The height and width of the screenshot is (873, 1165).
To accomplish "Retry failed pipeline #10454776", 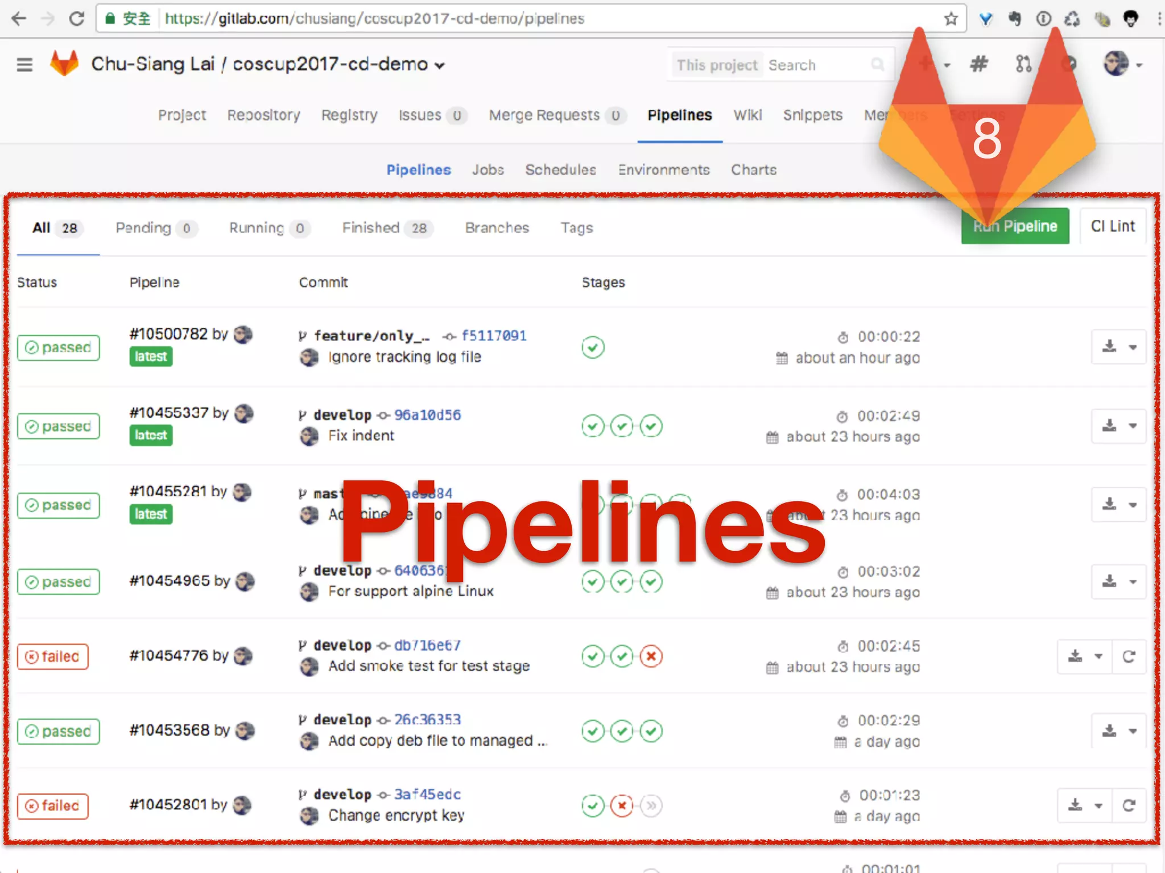I will coord(1129,656).
